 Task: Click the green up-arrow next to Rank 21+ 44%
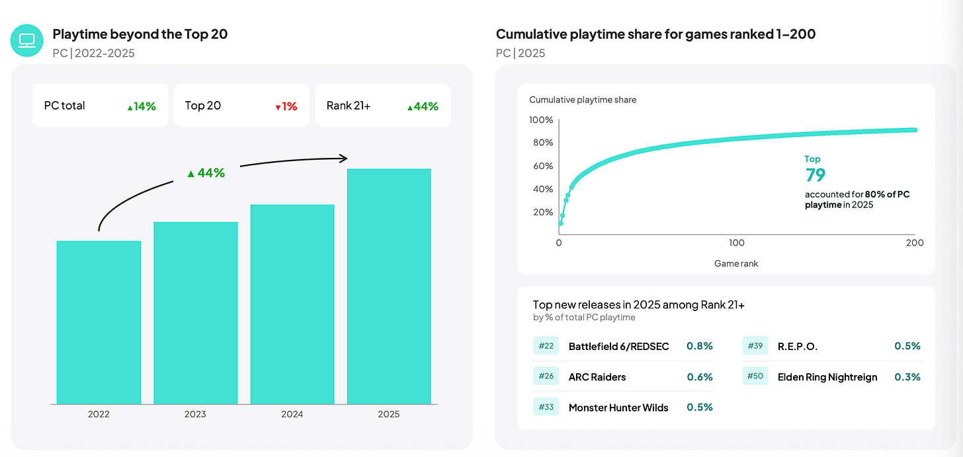[410, 107]
